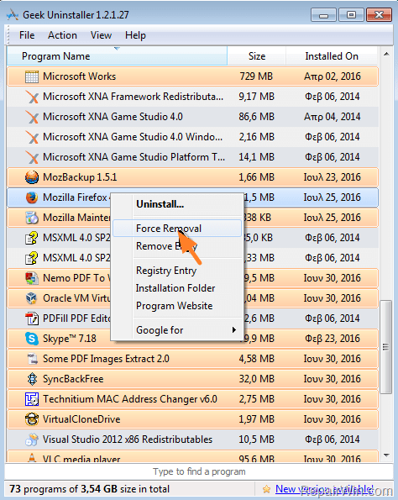Select Remove Entry in the context menu
The width and height of the screenshot is (398, 500).
click(177, 246)
